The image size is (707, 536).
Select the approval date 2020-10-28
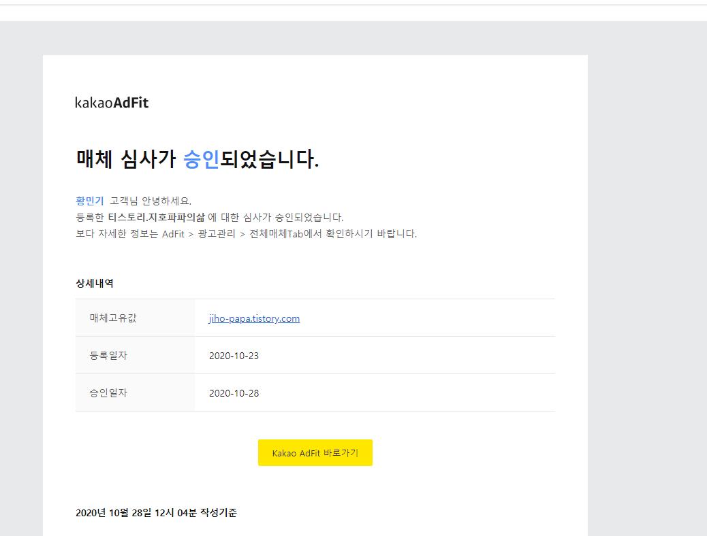pyautogui.click(x=234, y=393)
